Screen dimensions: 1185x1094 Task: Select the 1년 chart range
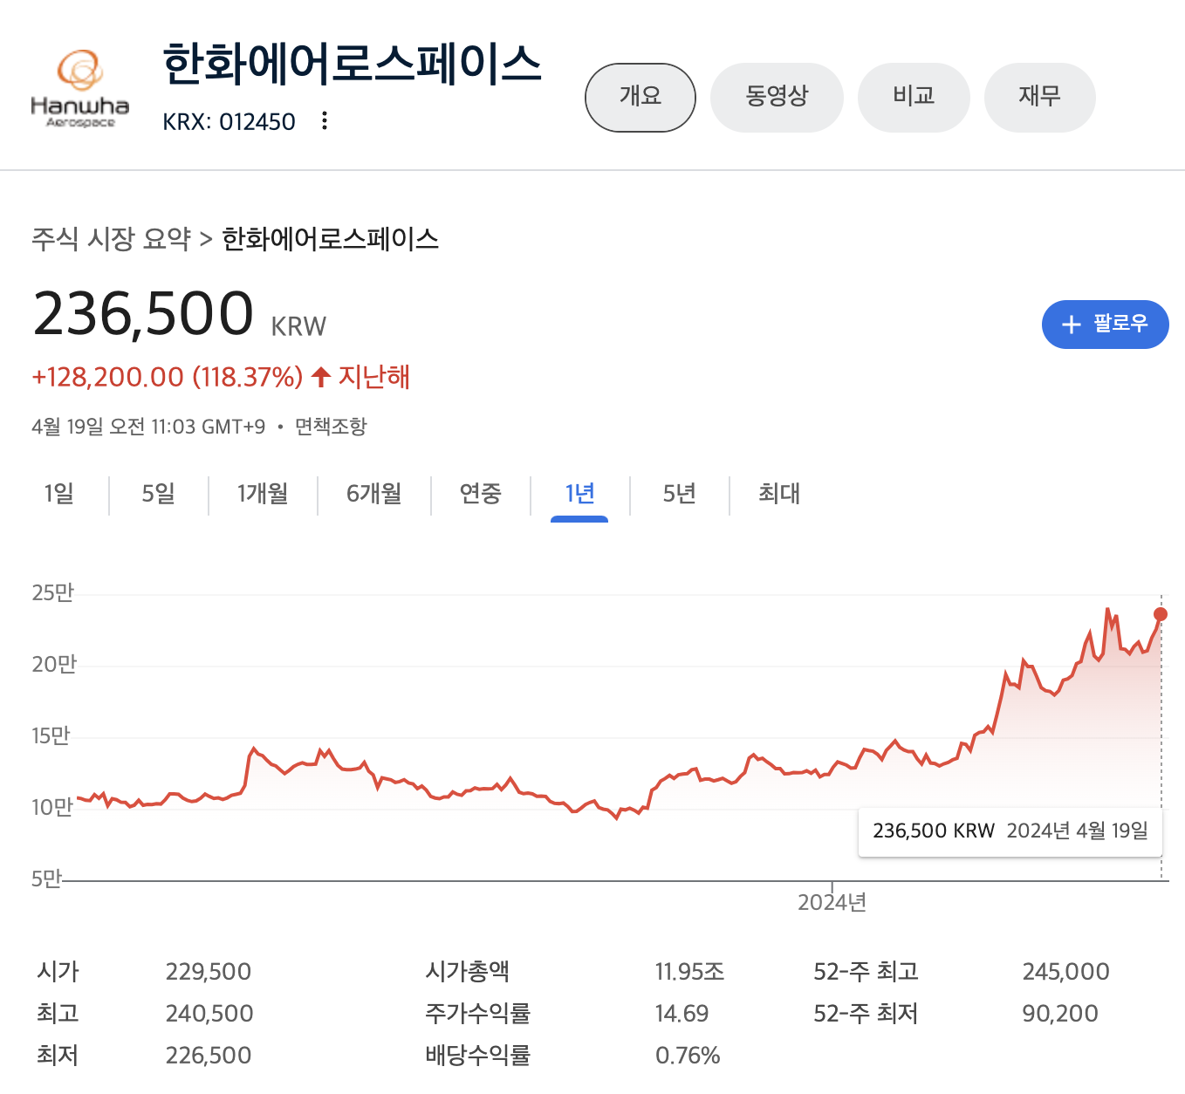click(x=579, y=494)
